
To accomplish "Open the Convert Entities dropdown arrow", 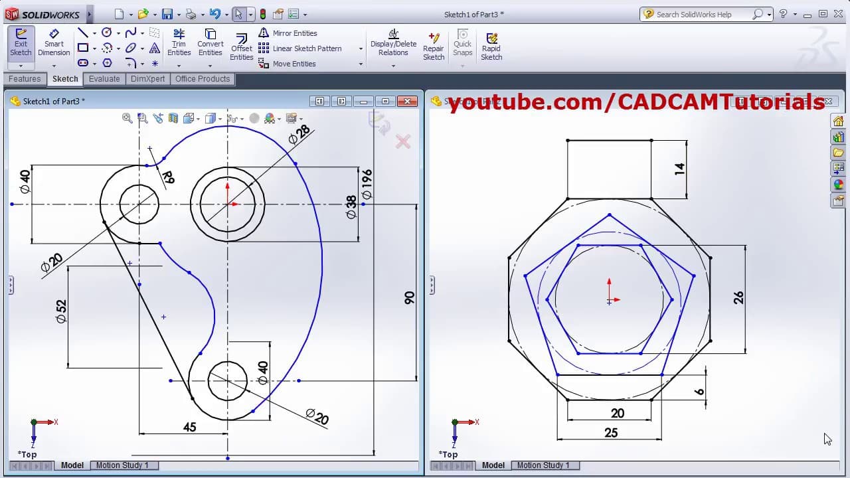I will coord(210,66).
